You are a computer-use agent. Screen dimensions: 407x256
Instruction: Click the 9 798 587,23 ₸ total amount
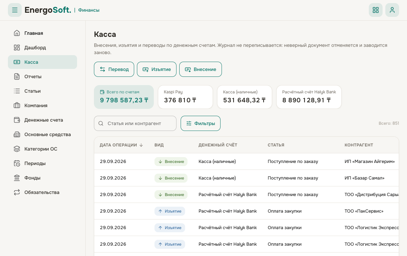[x=124, y=100]
